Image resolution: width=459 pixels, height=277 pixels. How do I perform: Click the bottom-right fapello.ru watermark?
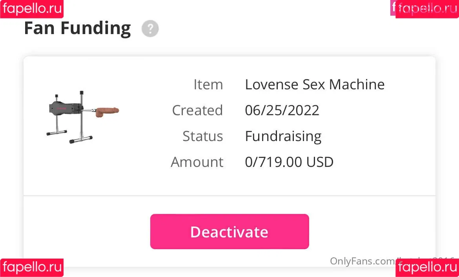click(427, 268)
